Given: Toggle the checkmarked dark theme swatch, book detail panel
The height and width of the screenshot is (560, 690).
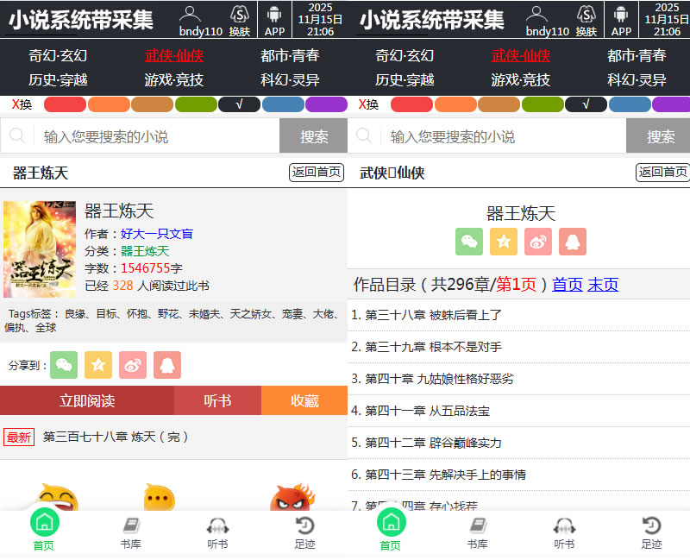Looking at the screenshot, I should [239, 104].
